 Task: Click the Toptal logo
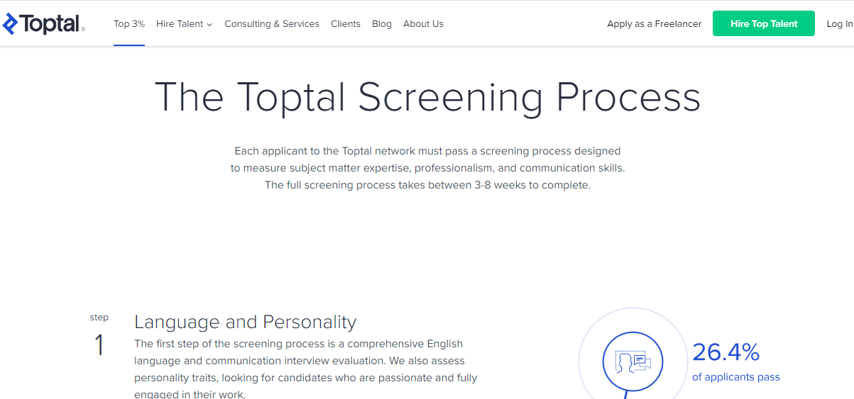coord(43,24)
